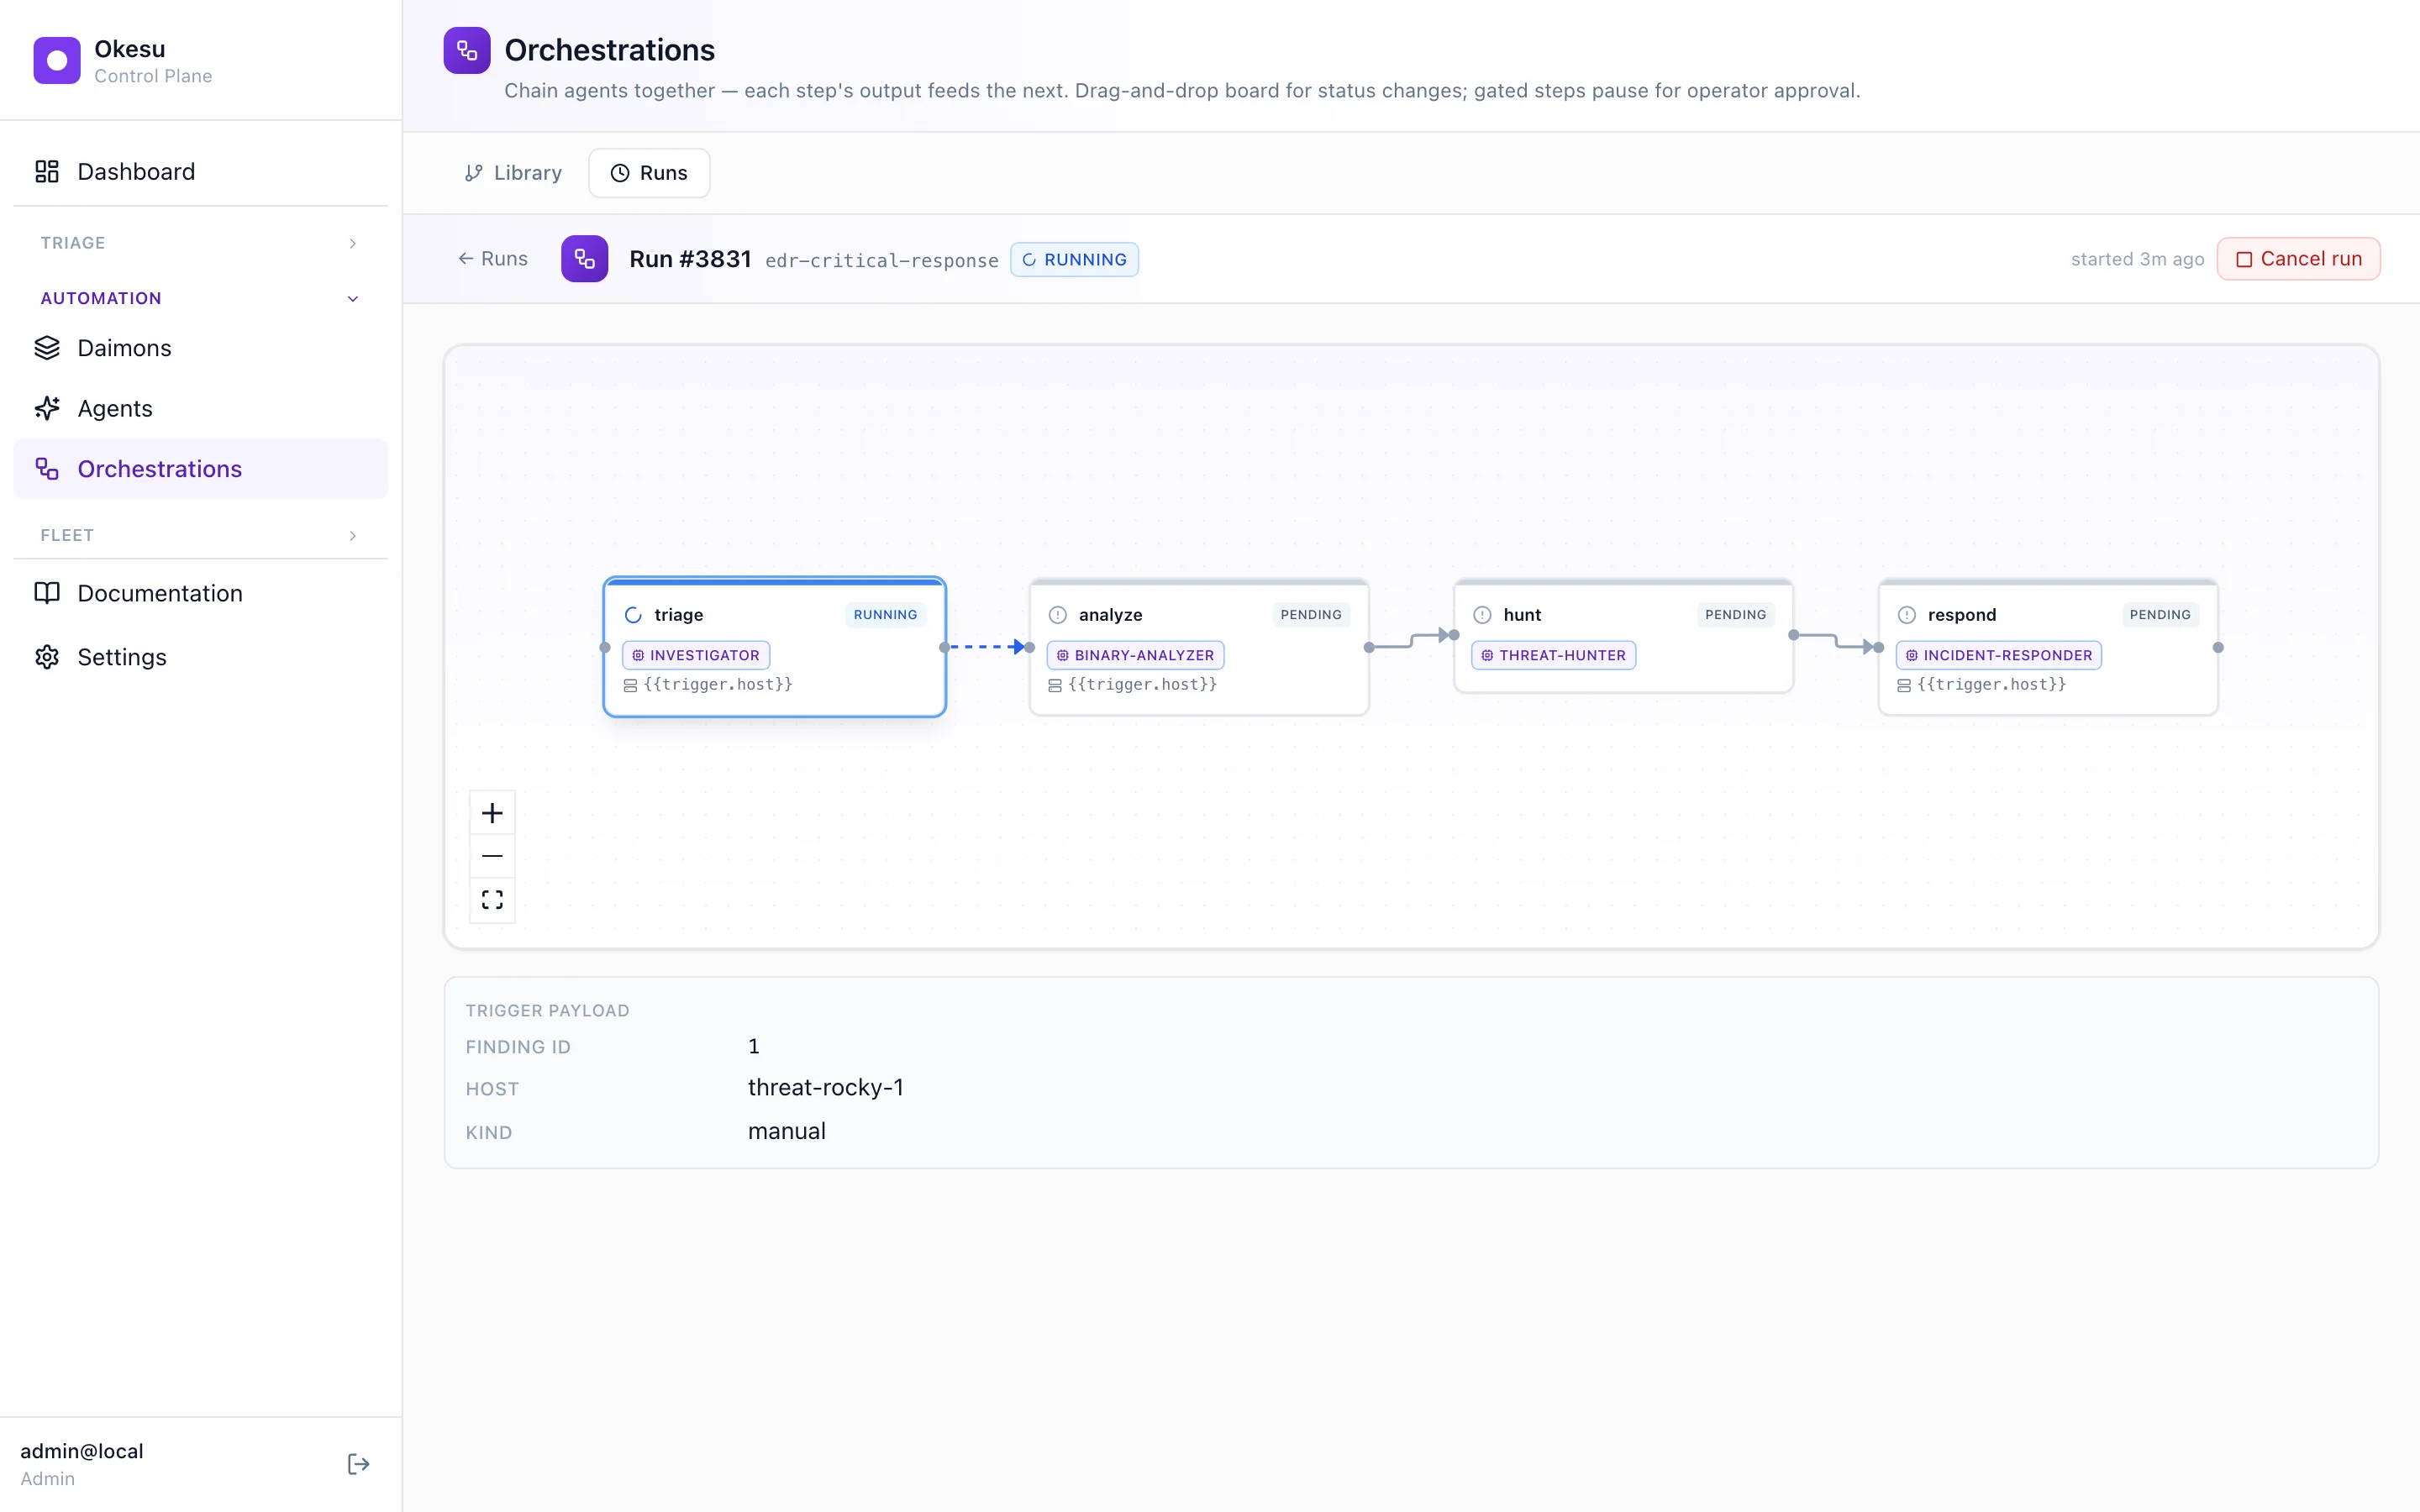This screenshot has width=2420, height=1512.
Task: Click the edr-critical-response run name
Action: click(882, 260)
